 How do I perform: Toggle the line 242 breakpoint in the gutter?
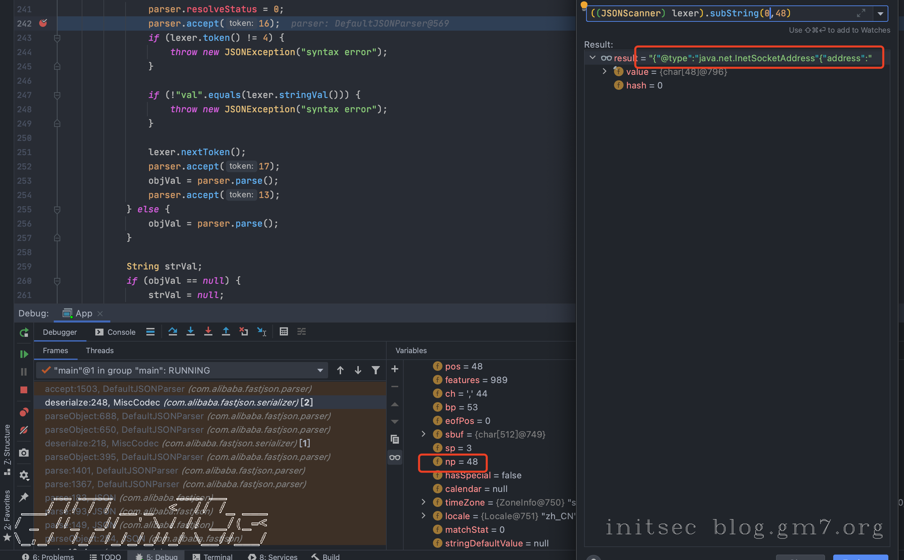tap(43, 23)
